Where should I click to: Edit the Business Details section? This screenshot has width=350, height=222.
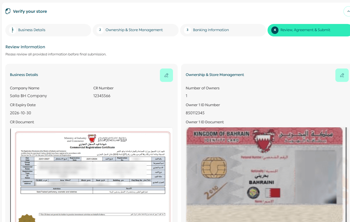[x=166, y=75]
